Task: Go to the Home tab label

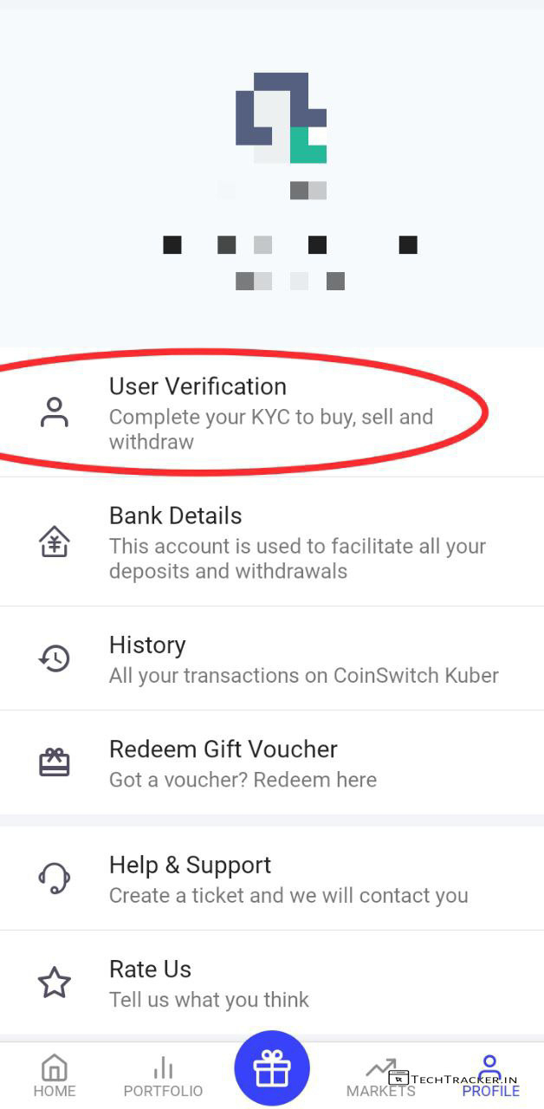Action: 55,1092
